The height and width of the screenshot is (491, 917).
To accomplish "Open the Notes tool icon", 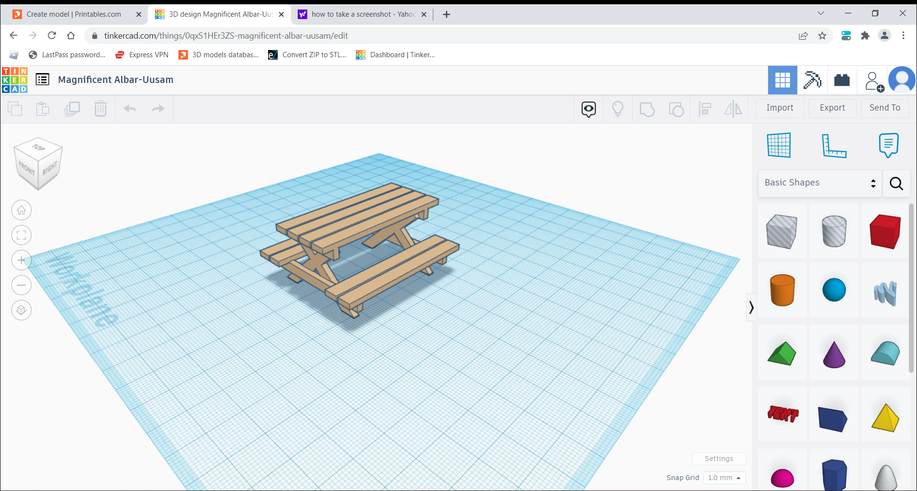I will pos(887,145).
